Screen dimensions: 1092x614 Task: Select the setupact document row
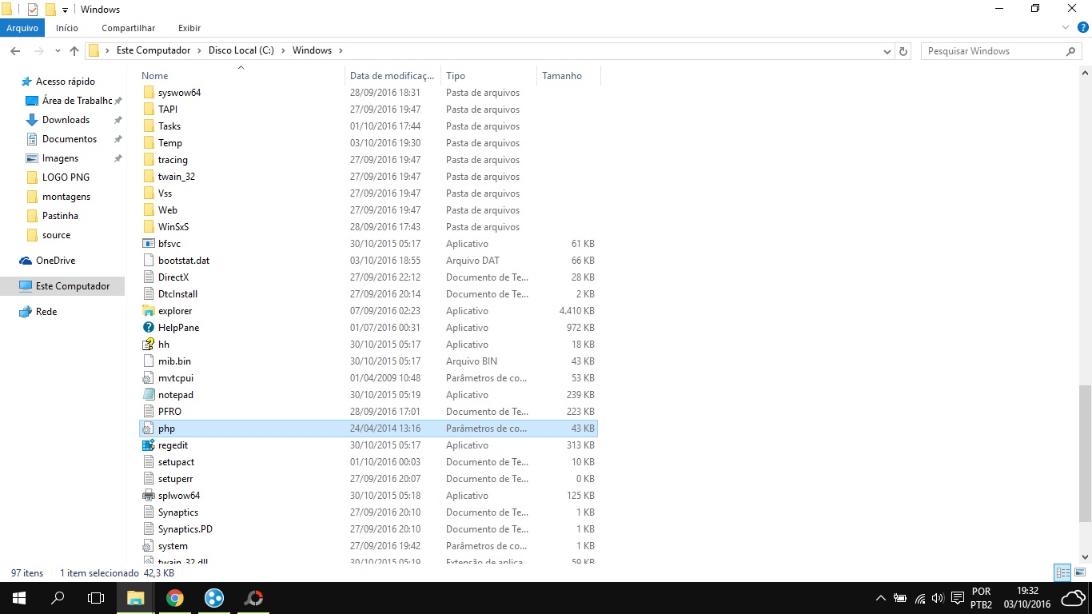click(x=368, y=462)
